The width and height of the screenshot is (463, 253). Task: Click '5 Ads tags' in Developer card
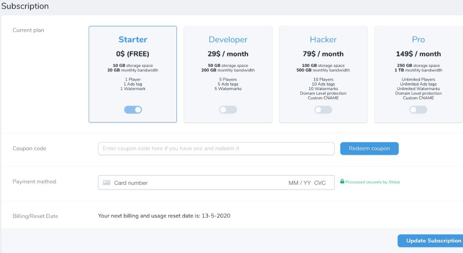pos(228,84)
